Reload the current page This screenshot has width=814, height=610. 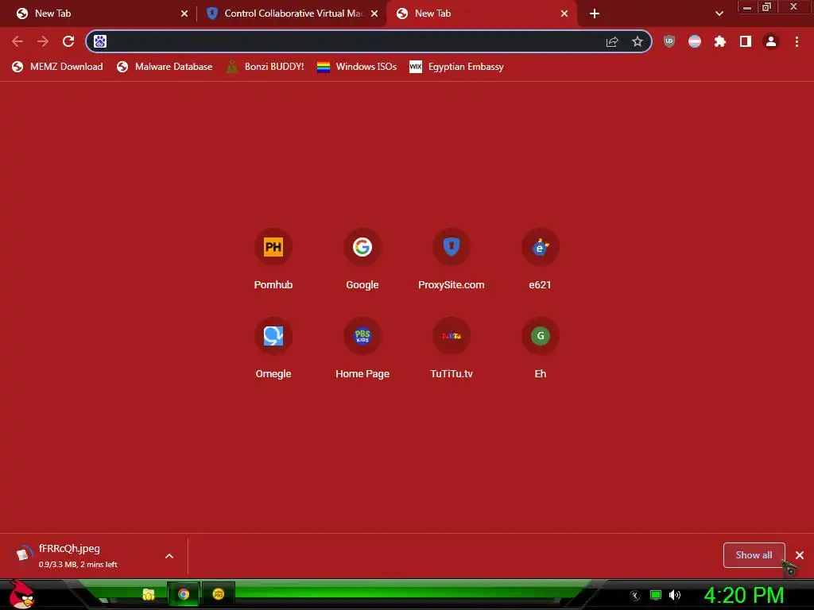(x=68, y=41)
